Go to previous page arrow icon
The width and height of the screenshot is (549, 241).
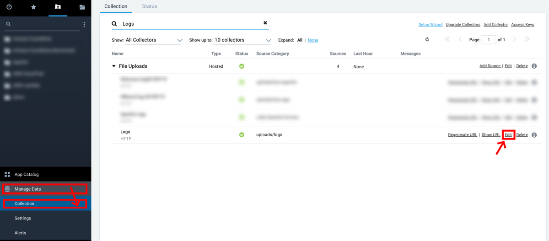coord(460,39)
